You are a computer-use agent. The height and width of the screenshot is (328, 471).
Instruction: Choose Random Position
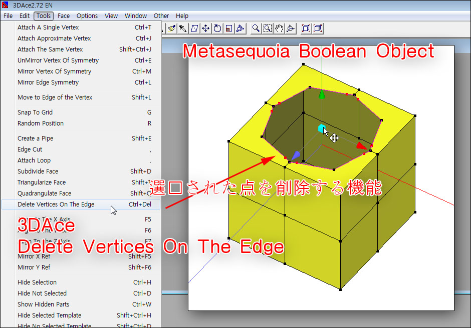(x=81, y=123)
